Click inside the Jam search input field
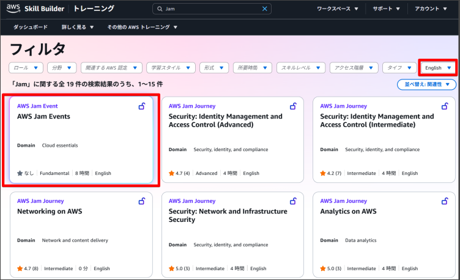The width and height of the screenshot is (460, 280). (211, 9)
